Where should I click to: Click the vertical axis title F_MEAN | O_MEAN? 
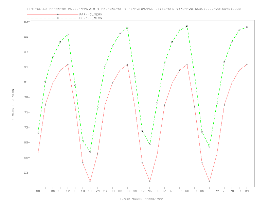pos(13,105)
